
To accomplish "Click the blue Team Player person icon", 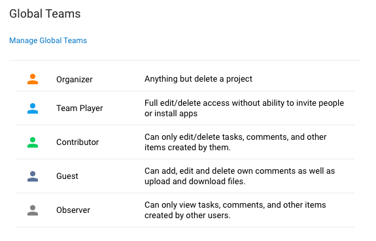I will [x=33, y=108].
